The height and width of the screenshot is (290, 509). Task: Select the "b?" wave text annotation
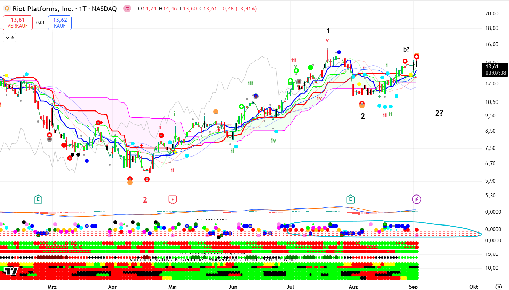[x=406, y=49]
